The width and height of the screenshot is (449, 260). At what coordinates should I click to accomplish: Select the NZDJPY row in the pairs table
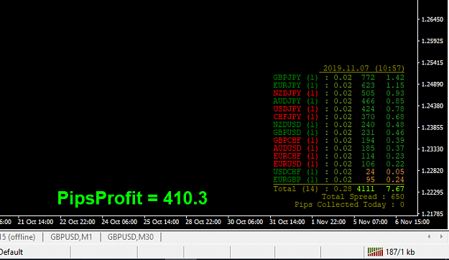(338, 93)
